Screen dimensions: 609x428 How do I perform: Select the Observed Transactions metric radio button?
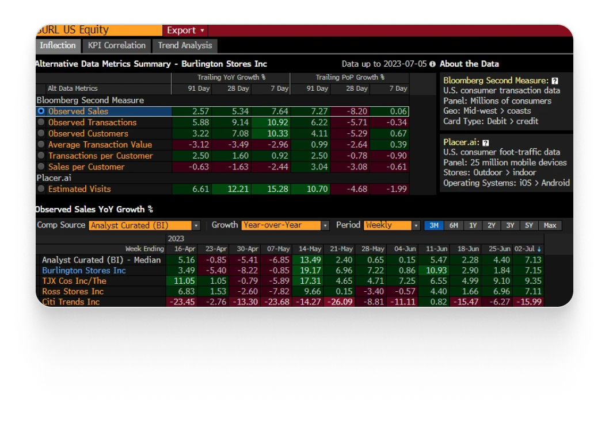[41, 122]
